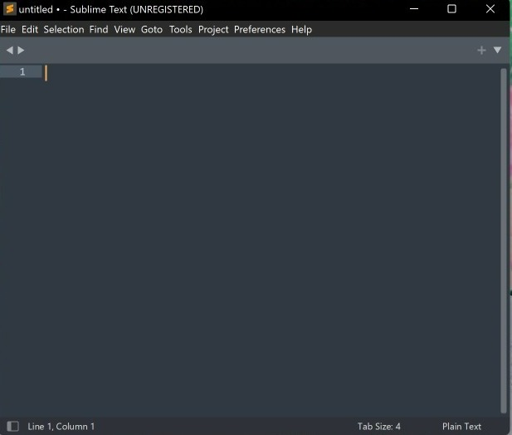Open the Edit menu
This screenshot has width=512, height=435.
point(30,29)
